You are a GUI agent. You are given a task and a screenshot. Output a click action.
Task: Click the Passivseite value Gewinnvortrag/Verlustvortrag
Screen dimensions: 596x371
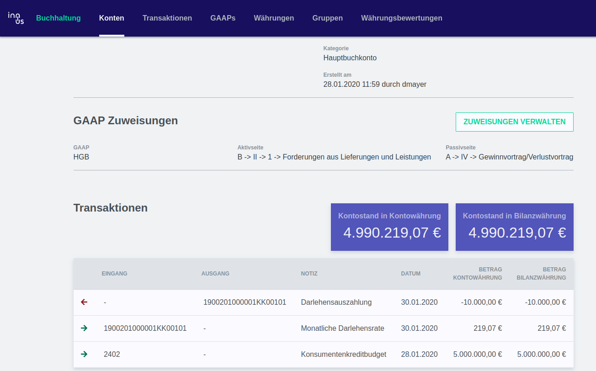pyautogui.click(x=510, y=157)
